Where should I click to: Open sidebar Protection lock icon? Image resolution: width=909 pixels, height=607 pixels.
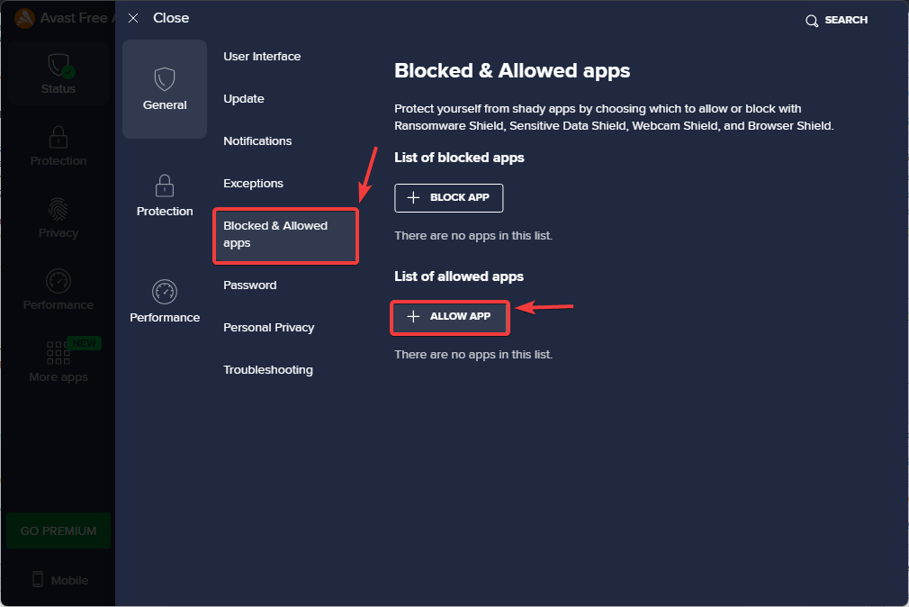click(58, 137)
